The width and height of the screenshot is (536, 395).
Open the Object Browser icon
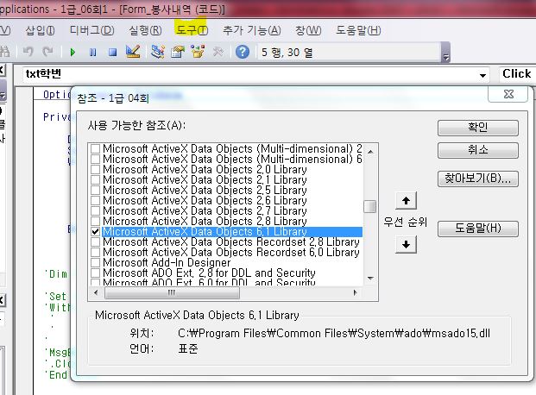(x=198, y=53)
